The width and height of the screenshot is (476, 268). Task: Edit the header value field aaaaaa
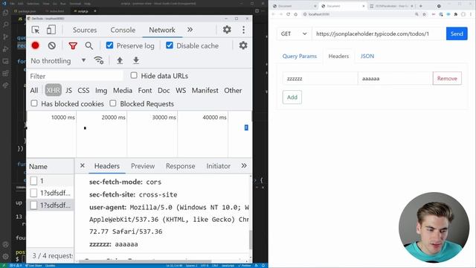395,78
